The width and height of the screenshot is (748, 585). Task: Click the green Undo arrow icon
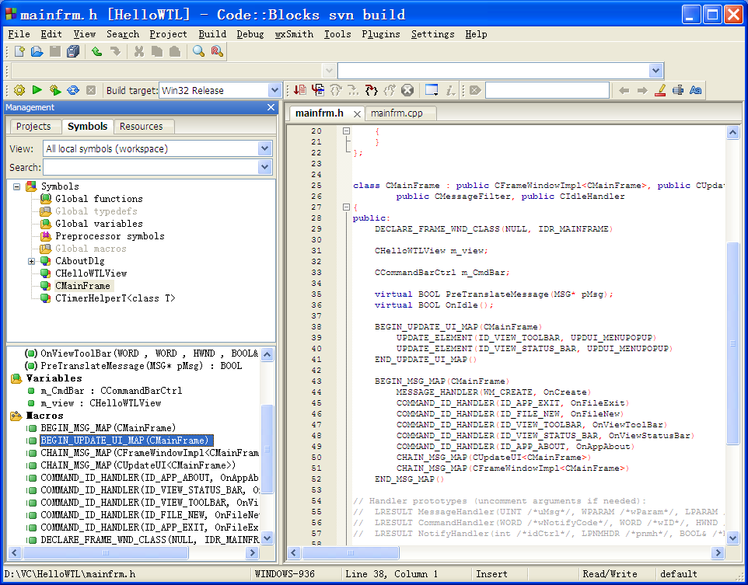pyautogui.click(x=97, y=51)
